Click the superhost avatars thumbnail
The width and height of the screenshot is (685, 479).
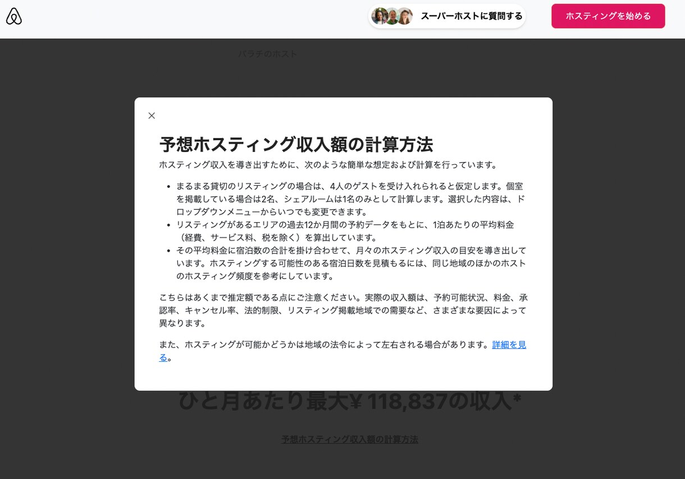(392, 16)
